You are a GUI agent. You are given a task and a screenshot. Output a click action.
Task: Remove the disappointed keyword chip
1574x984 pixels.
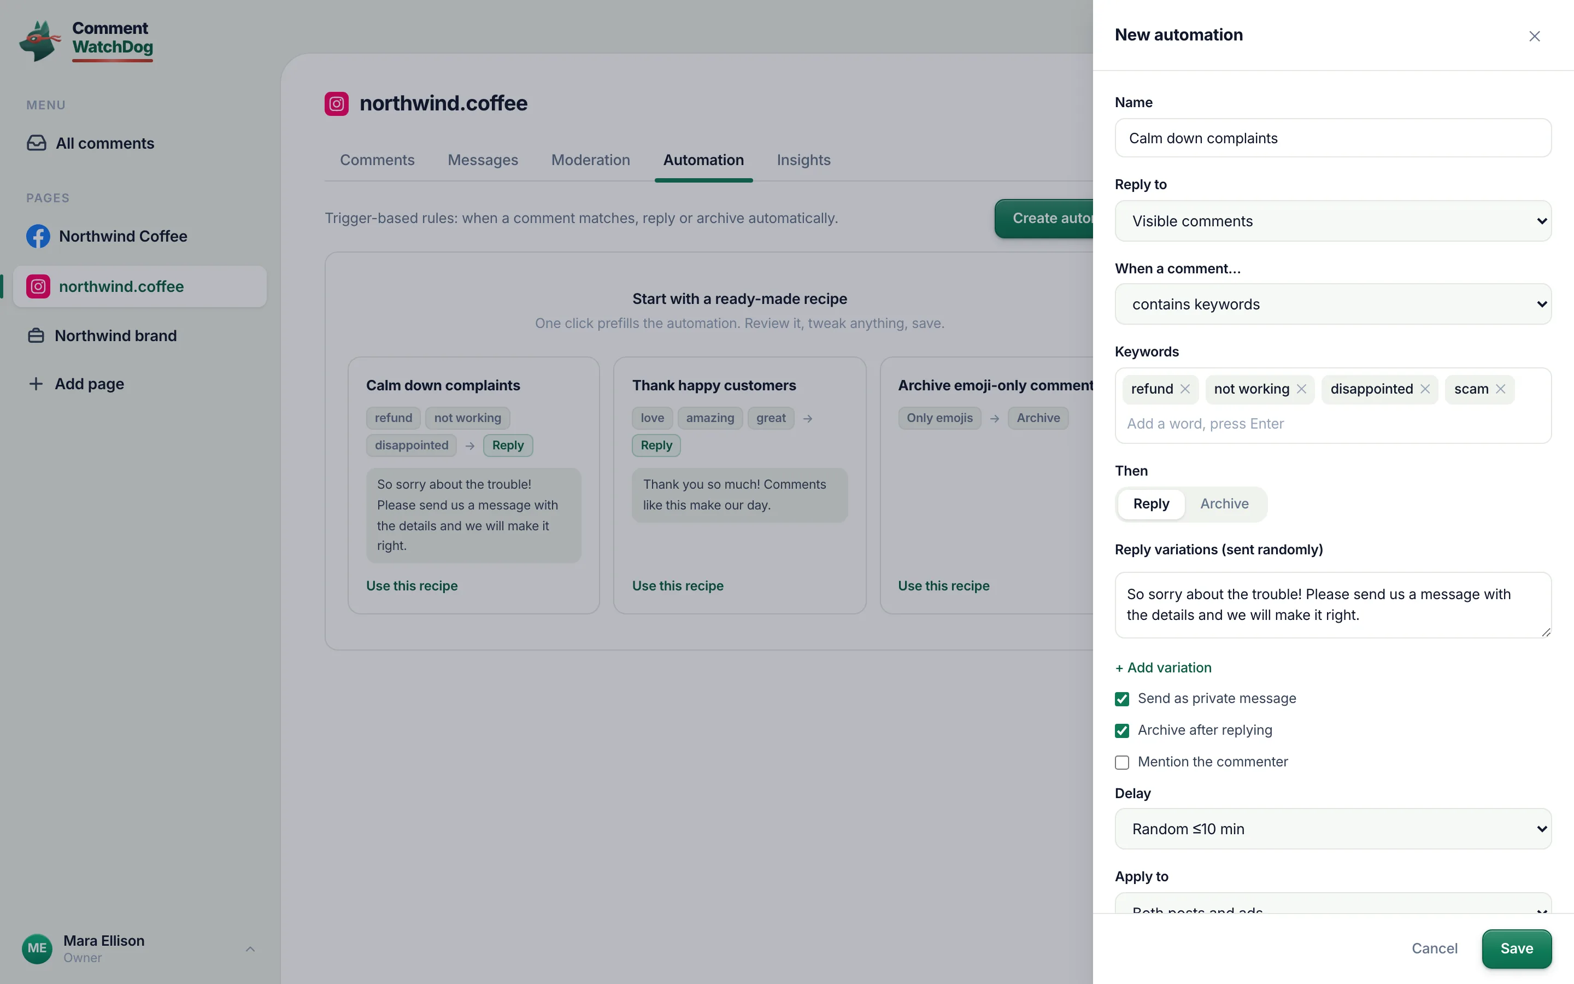[1424, 389]
